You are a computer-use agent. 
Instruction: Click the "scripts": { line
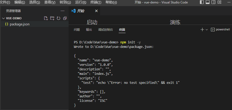pyautogui.click(x=89, y=78)
